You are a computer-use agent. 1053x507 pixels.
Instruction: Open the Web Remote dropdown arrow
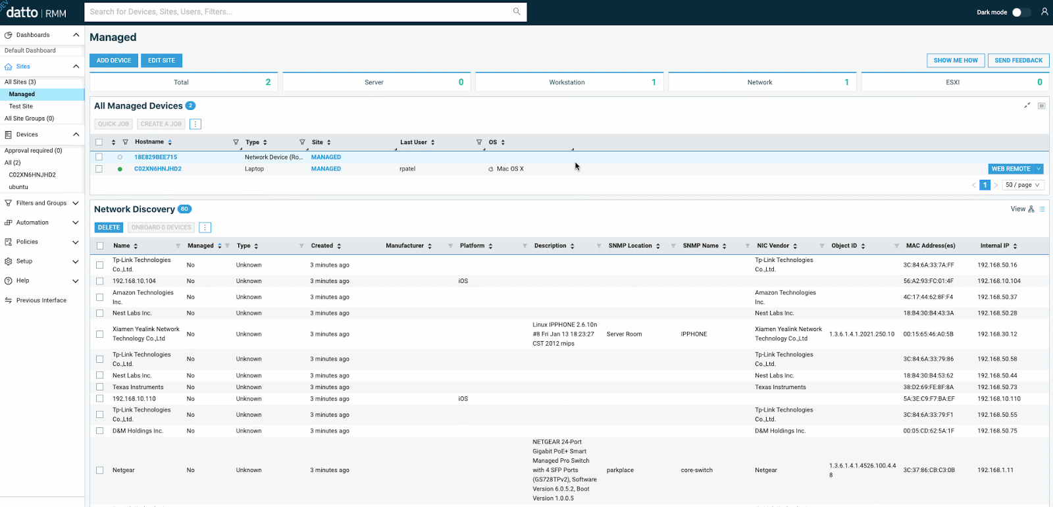coord(1039,169)
